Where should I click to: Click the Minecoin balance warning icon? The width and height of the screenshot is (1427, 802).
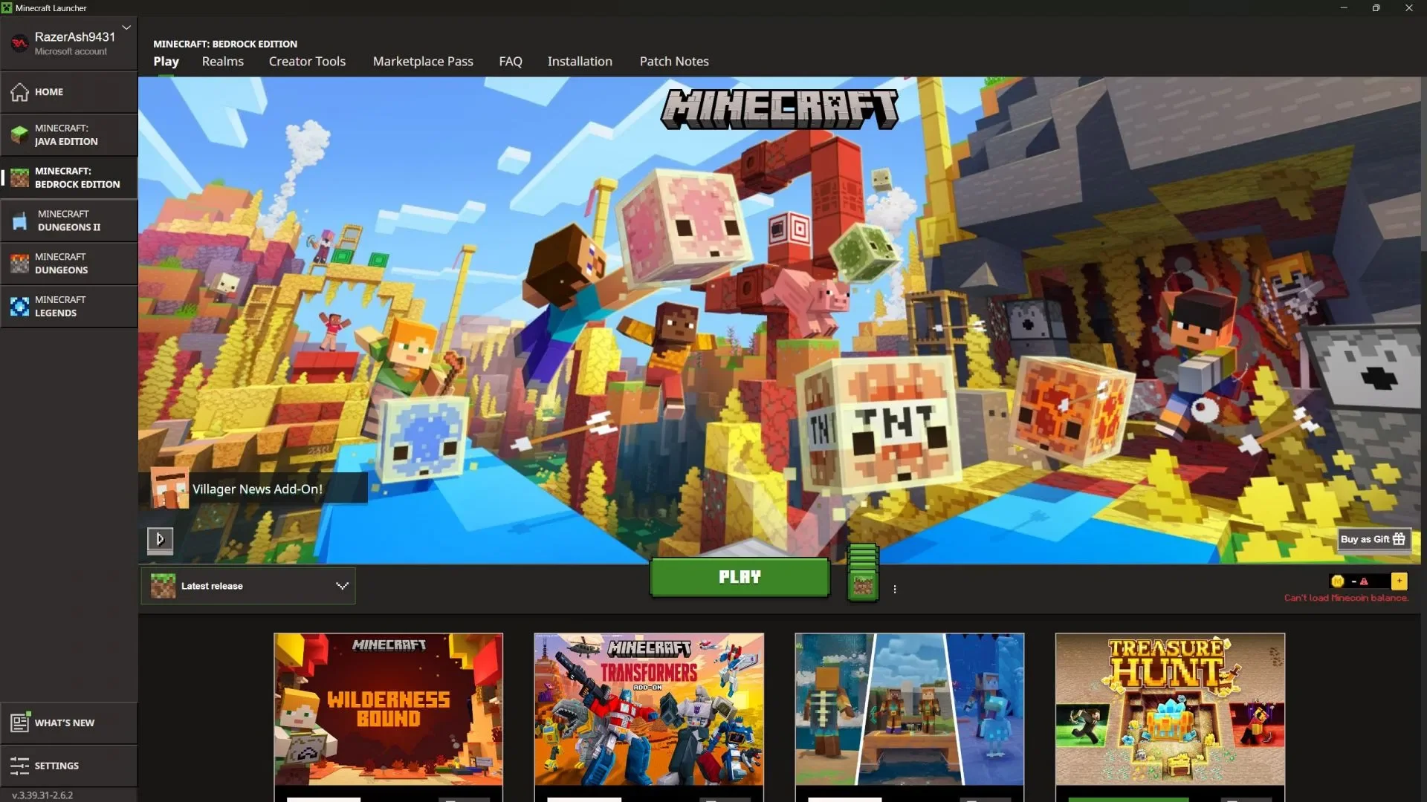(x=1364, y=581)
